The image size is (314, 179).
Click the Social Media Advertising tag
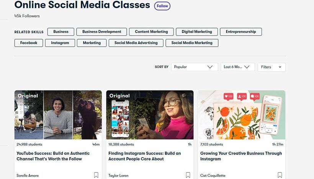[x=136, y=43]
